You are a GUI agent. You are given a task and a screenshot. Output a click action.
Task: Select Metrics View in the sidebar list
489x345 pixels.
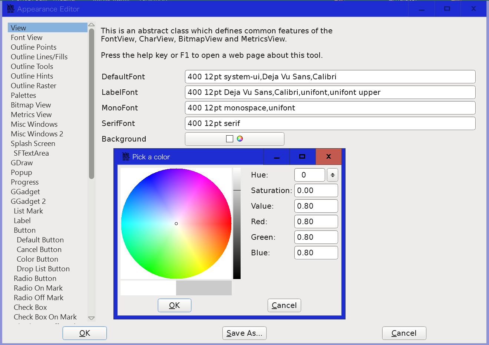point(31,115)
